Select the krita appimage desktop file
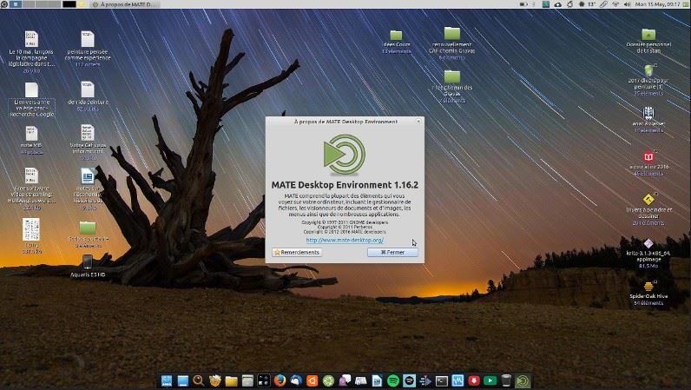Image resolution: width=691 pixels, height=390 pixels. [x=648, y=245]
